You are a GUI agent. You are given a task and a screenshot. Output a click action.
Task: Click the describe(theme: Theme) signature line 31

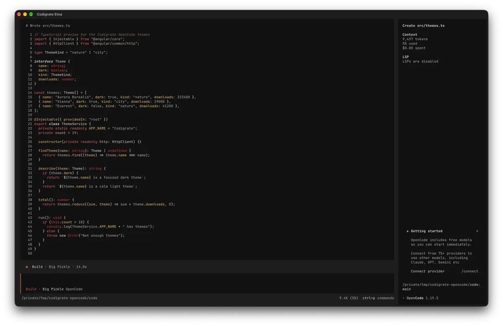pos(72,168)
